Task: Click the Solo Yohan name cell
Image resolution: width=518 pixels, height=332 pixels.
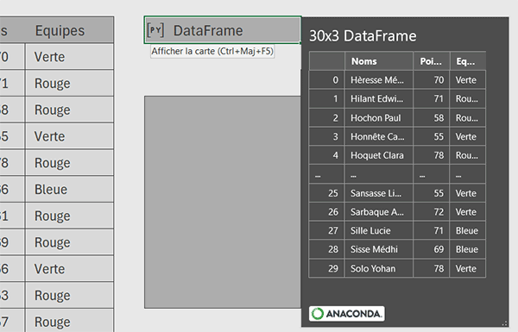Action: tap(379, 269)
